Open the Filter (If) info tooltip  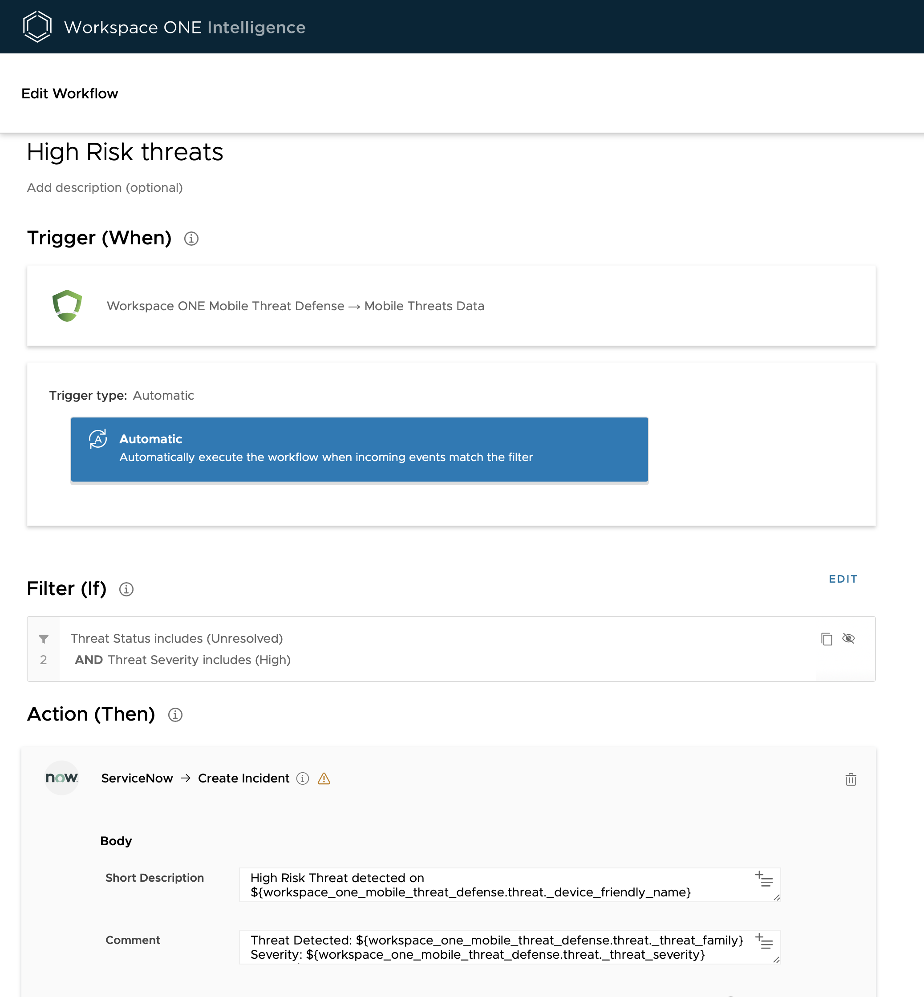126,589
